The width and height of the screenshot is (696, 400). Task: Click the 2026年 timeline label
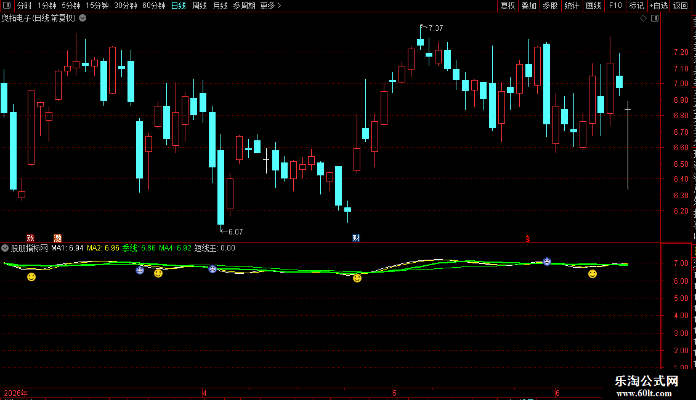[16, 393]
